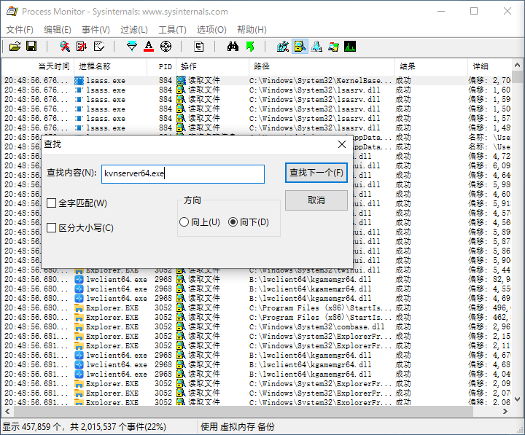Click the vertical scrollbar down arrow
The height and width of the screenshot is (435, 525).
pyautogui.click(x=517, y=399)
